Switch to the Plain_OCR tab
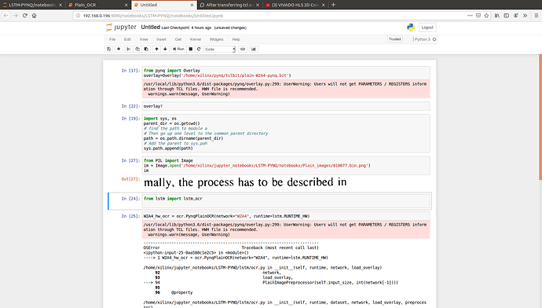 pyautogui.click(x=98, y=5)
